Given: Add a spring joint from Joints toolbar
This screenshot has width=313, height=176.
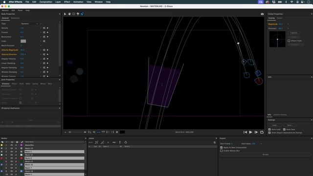Looking at the screenshot, I should pos(114,142).
